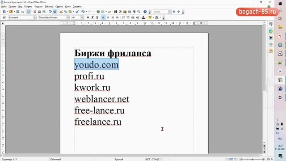
Task: Open Font Color palette dropdown arrow
Action: [147, 17]
